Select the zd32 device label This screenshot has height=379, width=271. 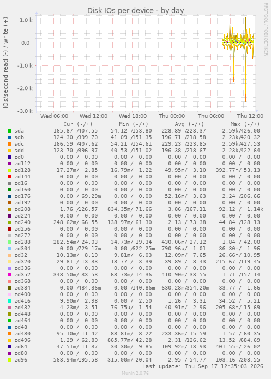click(21, 255)
